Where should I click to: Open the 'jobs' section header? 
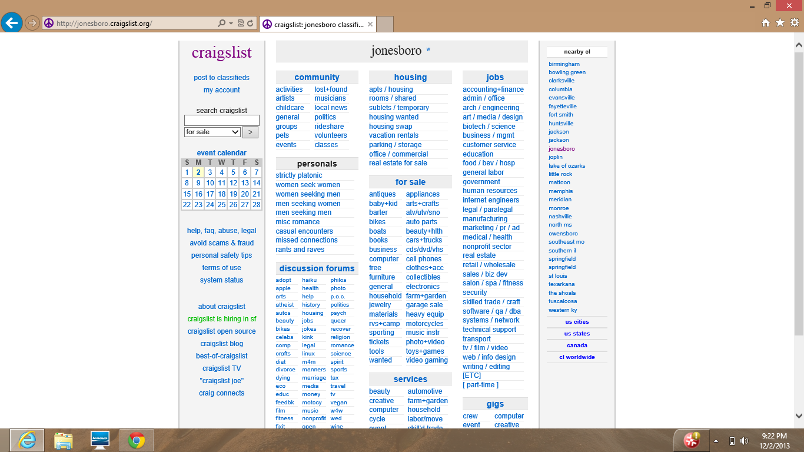[x=495, y=77]
